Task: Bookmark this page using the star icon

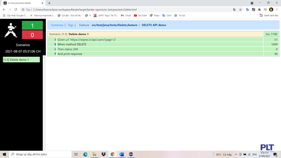Action: [240, 9]
